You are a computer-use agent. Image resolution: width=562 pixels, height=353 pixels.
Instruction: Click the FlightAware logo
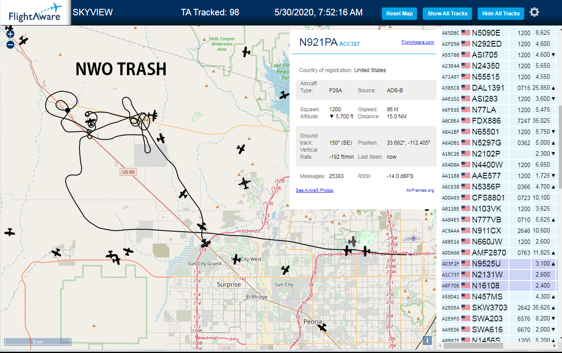tap(35, 12)
